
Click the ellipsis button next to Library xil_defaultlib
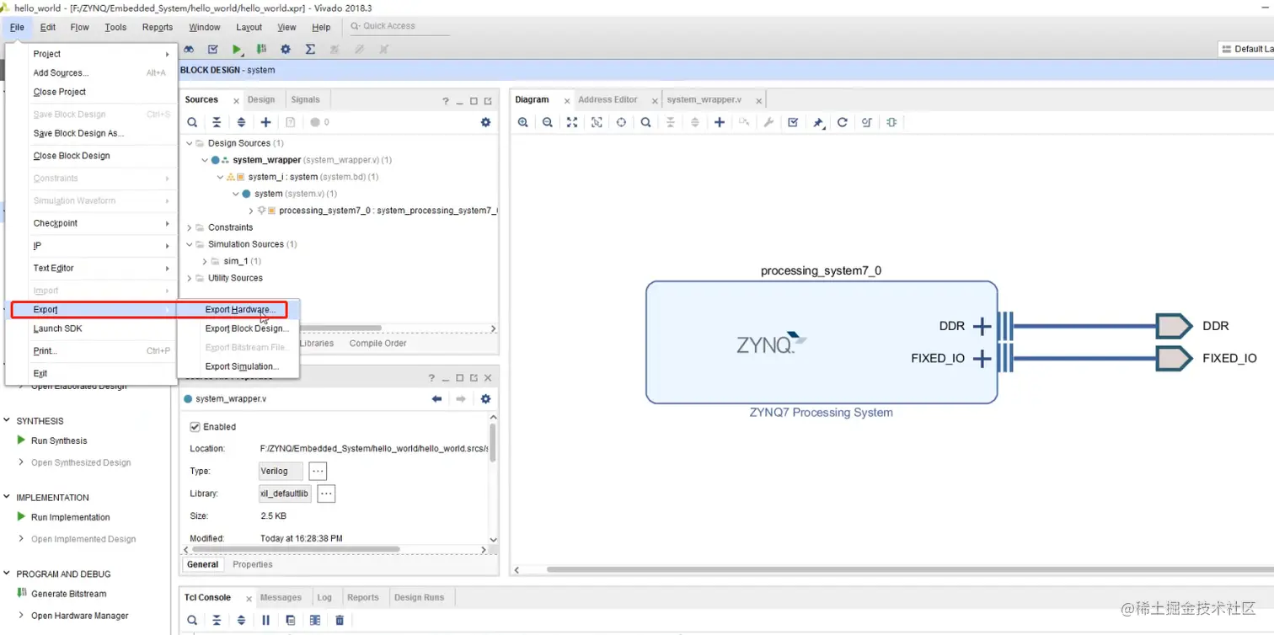tap(326, 494)
